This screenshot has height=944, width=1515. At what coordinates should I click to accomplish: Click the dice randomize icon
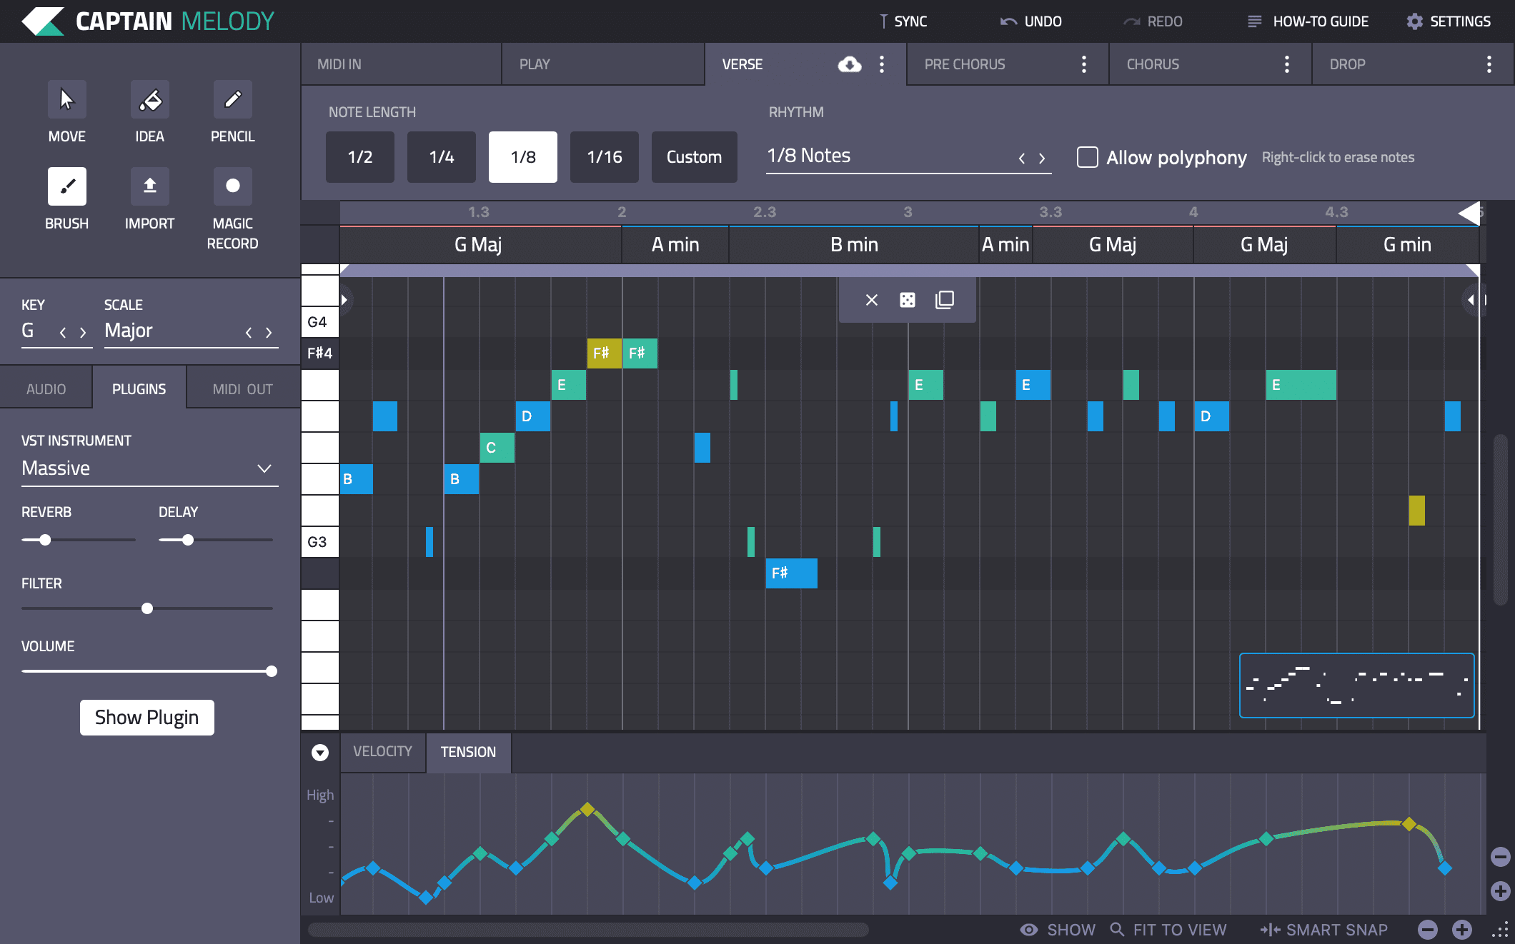pos(907,300)
